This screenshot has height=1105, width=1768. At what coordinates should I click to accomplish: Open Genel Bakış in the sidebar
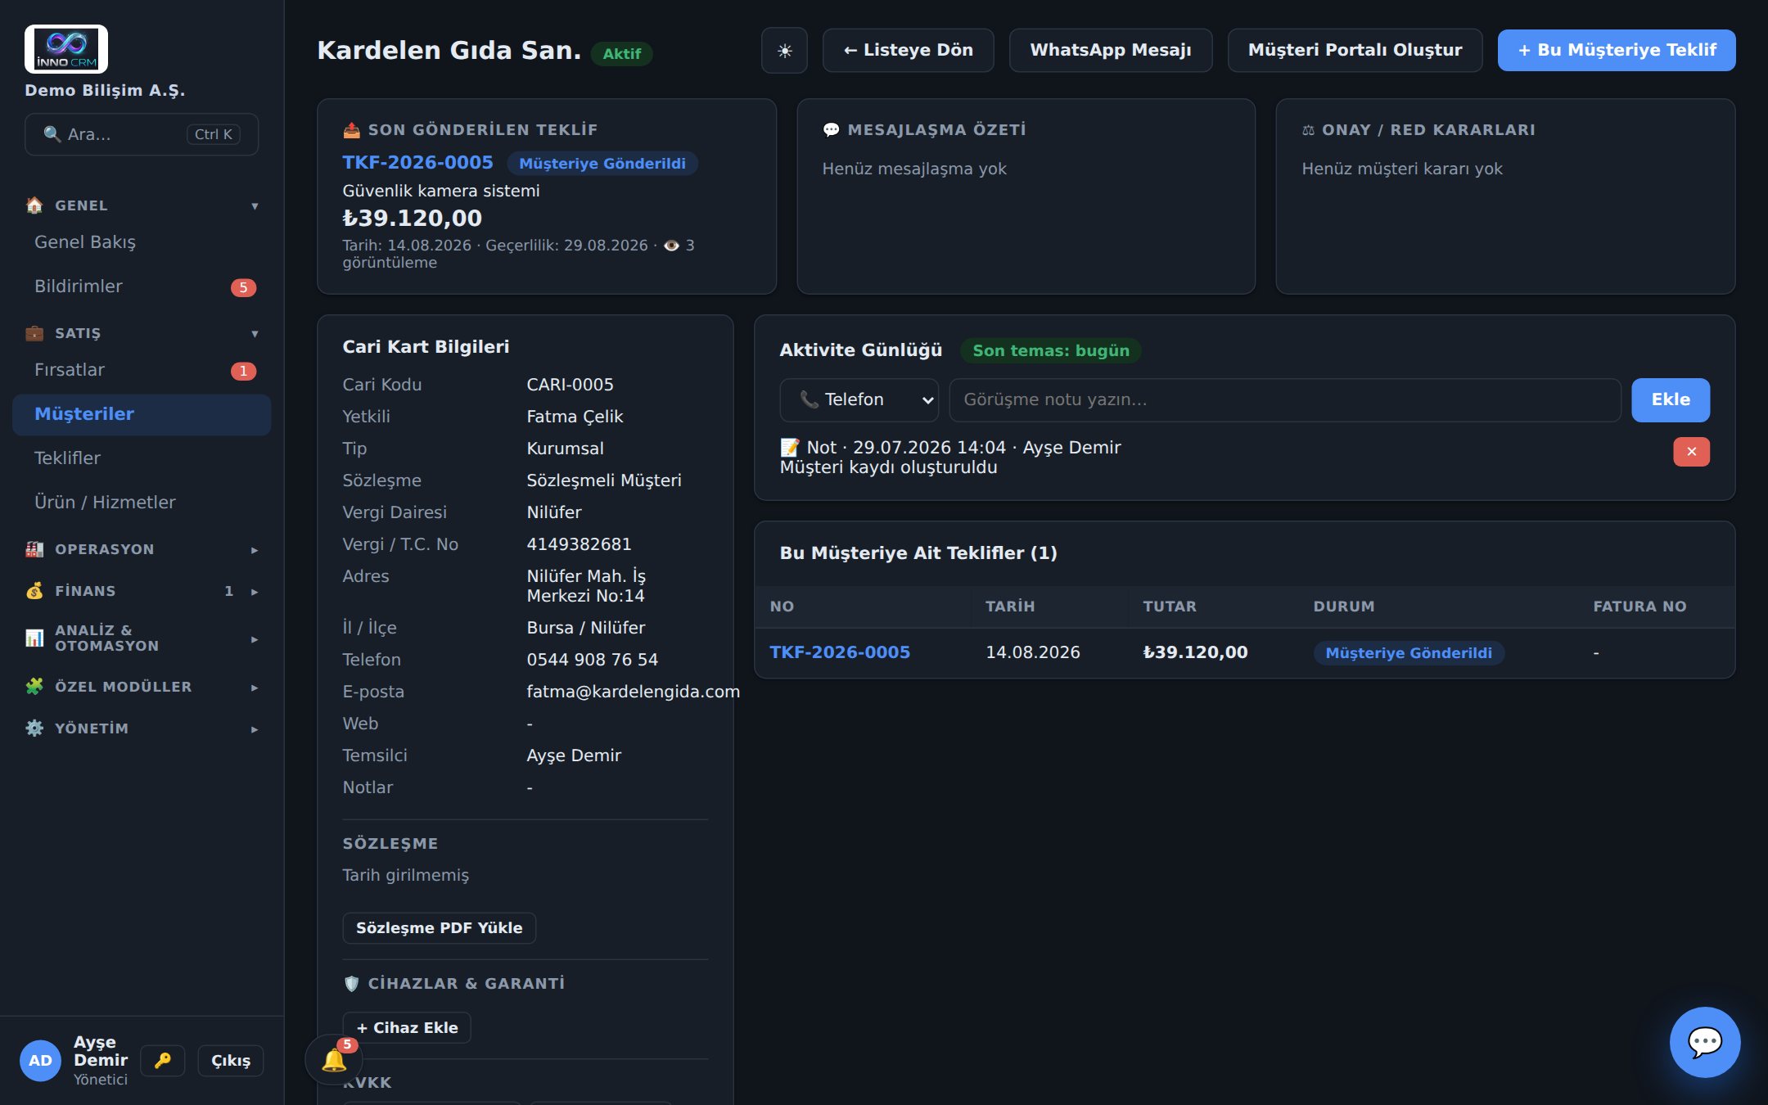(142, 242)
